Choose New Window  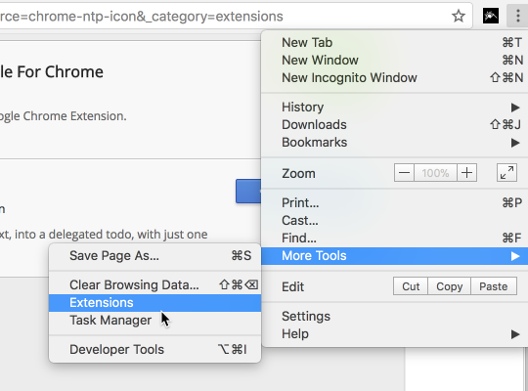click(395, 61)
